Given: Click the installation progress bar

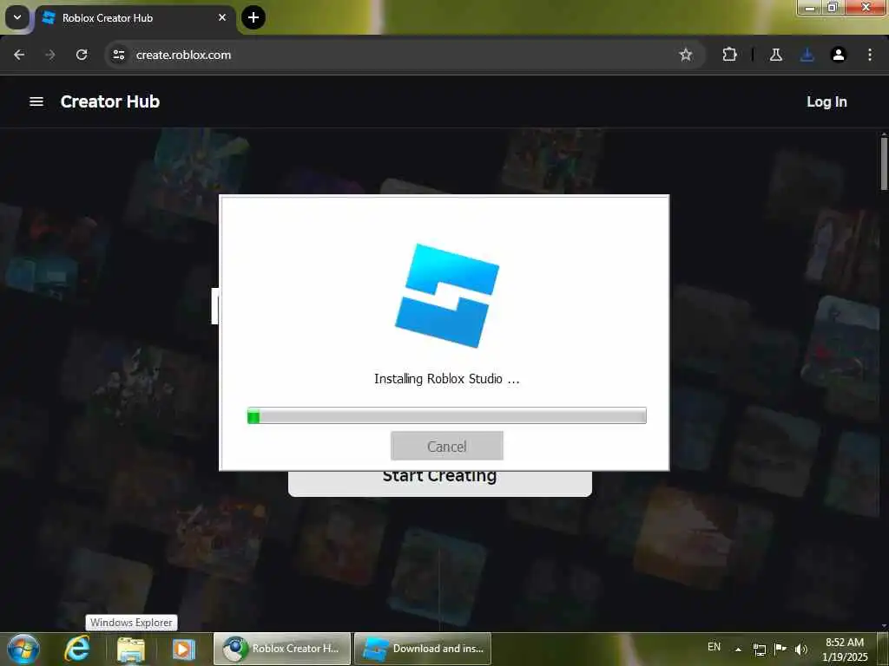Looking at the screenshot, I should tap(447, 415).
